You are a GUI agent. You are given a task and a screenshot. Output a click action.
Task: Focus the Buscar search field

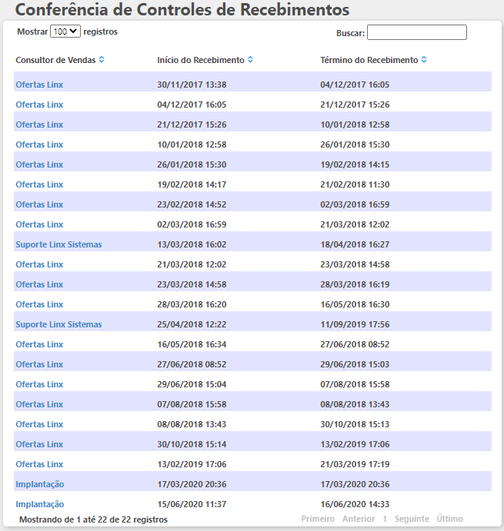[x=416, y=32]
